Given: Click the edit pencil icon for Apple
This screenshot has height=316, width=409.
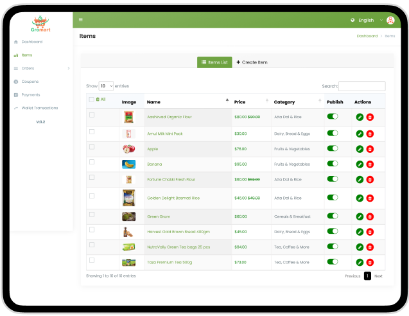Looking at the screenshot, I should coord(360,148).
